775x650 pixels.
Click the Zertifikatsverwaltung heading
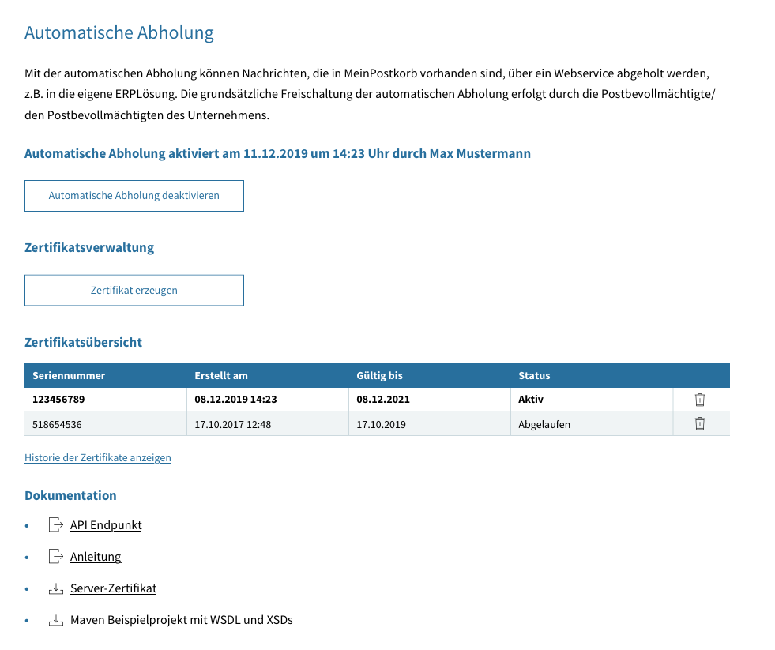pos(89,248)
